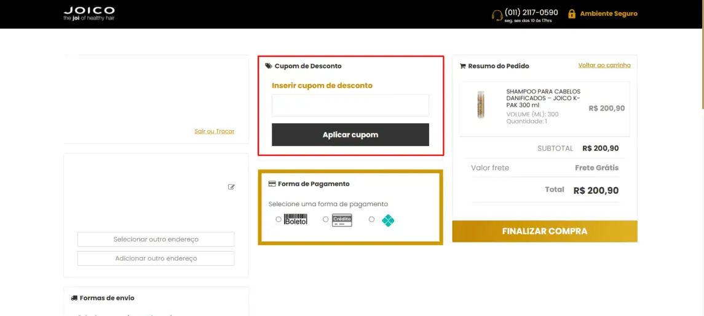Select the Pix payment radio button
This screenshot has height=316, width=704.
click(371, 219)
